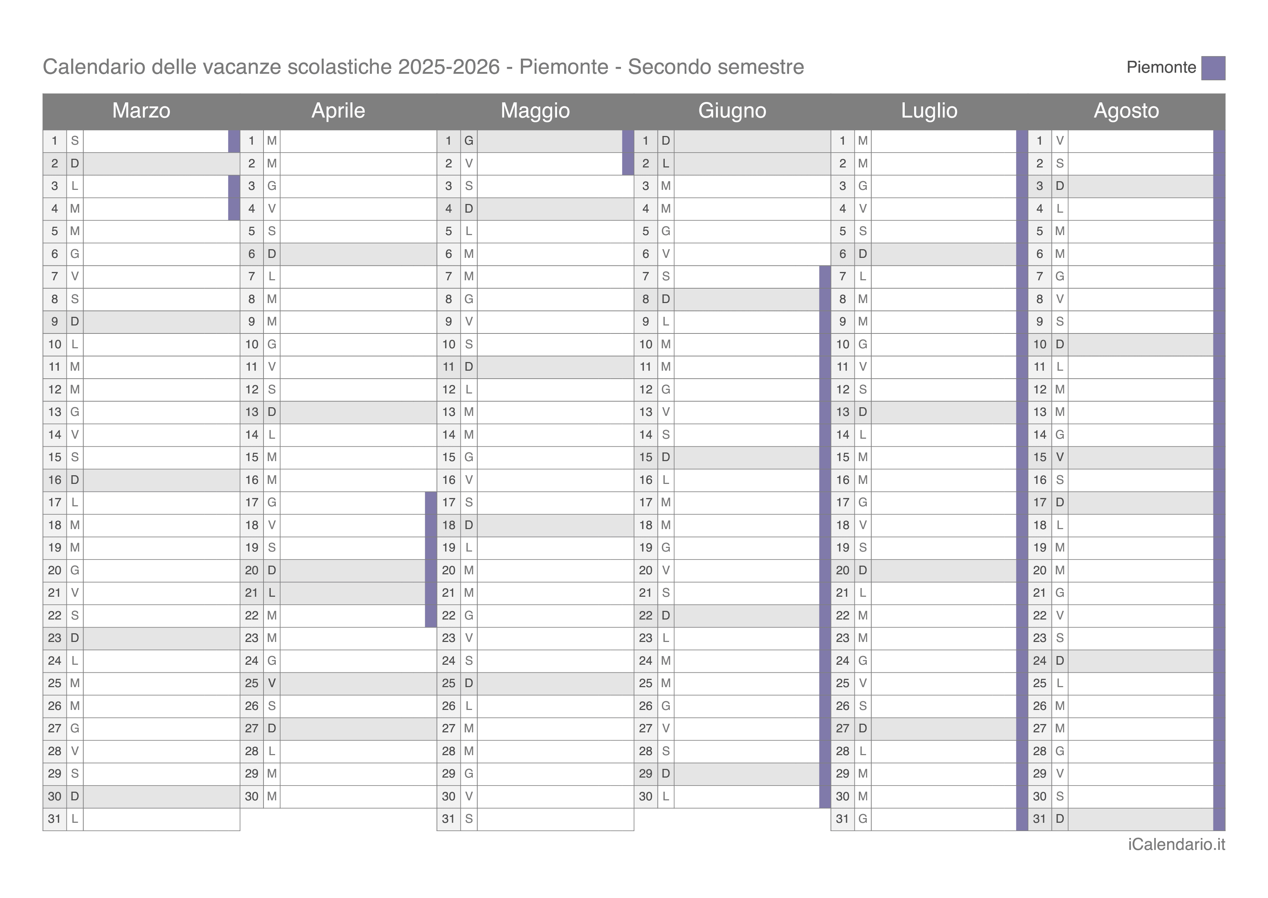
Task: Click the Piemonte legend label
Action: coord(1161,68)
